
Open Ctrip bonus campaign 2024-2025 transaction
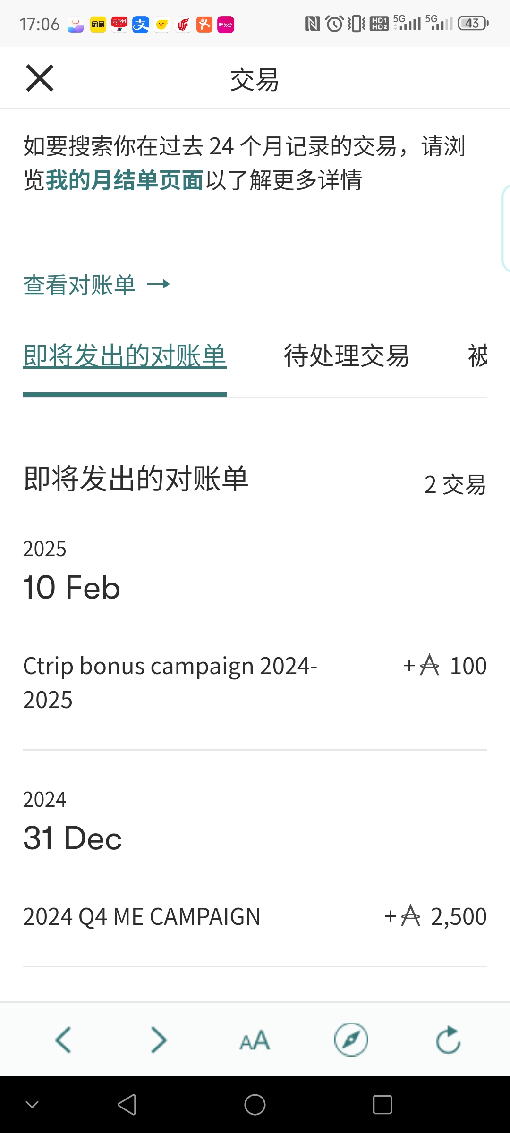tap(255, 683)
